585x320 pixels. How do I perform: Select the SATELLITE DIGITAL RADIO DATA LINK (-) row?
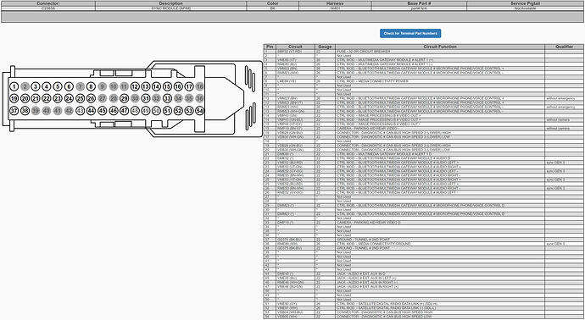[423, 307]
